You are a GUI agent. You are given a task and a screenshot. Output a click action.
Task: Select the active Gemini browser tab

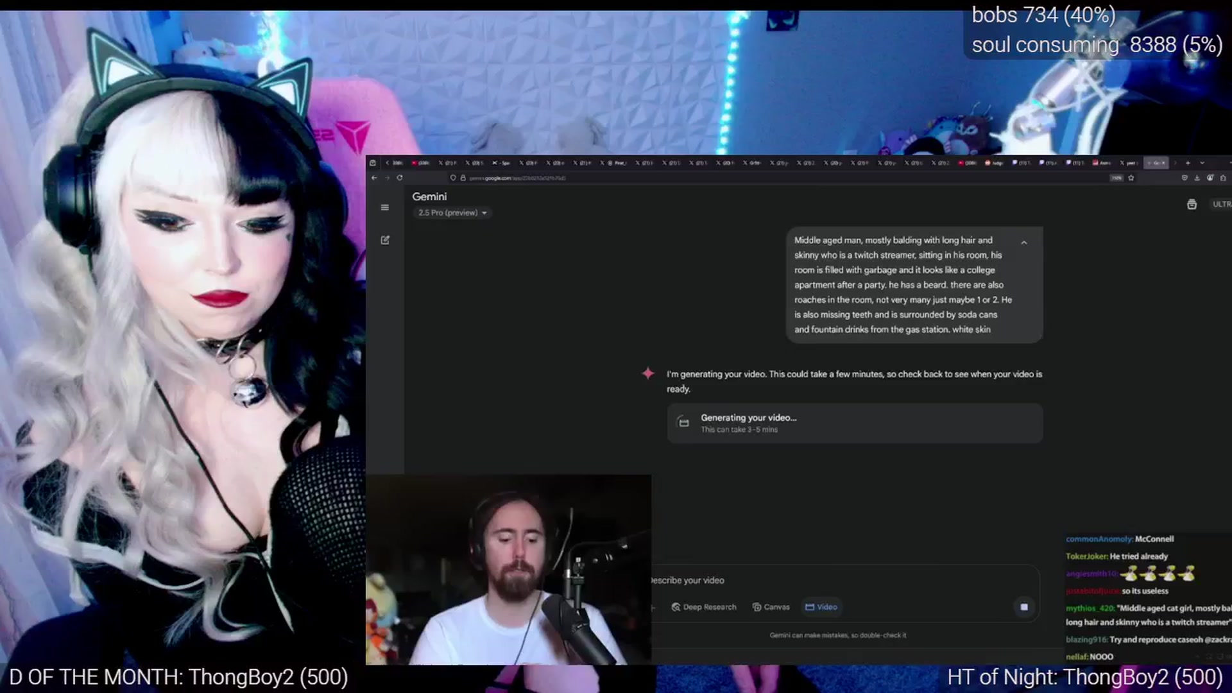point(1157,163)
